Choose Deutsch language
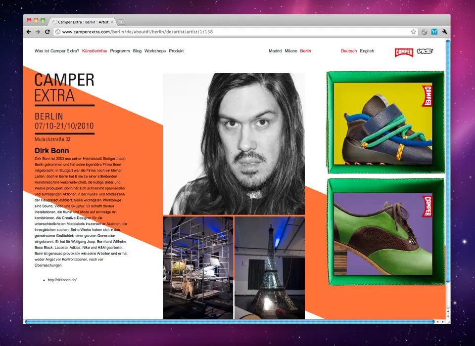The height and width of the screenshot is (346, 475). tap(349, 51)
